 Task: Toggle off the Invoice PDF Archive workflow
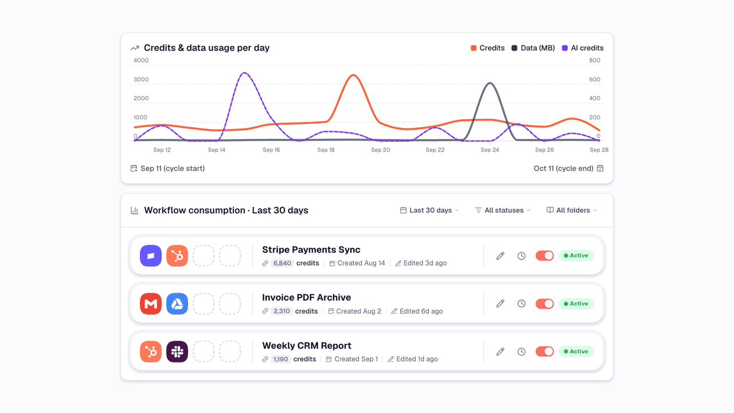545,303
